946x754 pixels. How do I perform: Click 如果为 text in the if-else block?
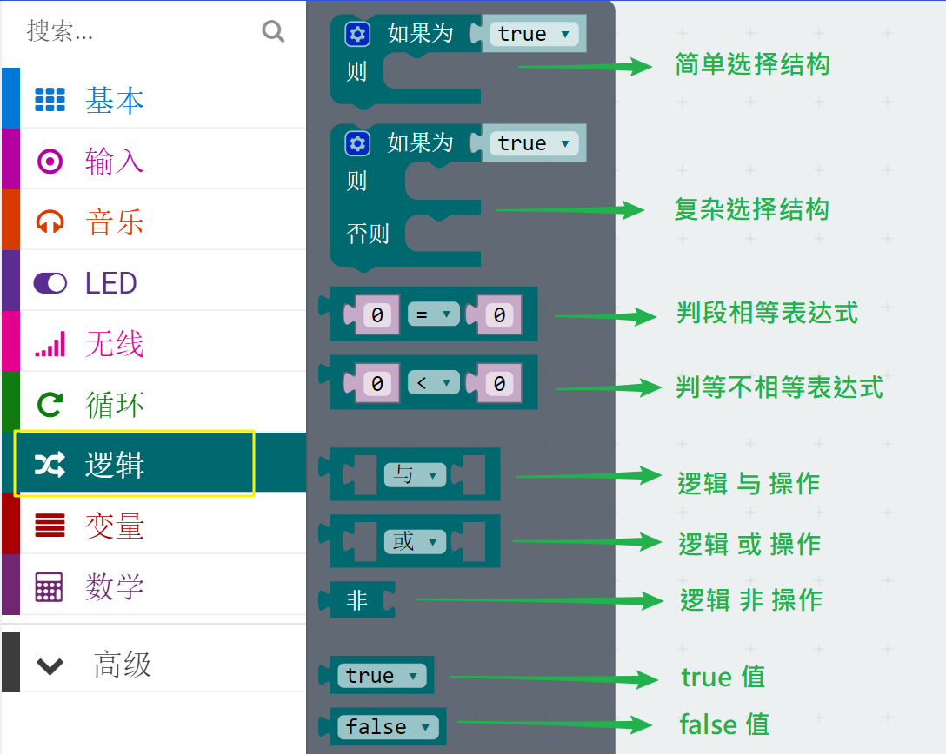(x=421, y=142)
